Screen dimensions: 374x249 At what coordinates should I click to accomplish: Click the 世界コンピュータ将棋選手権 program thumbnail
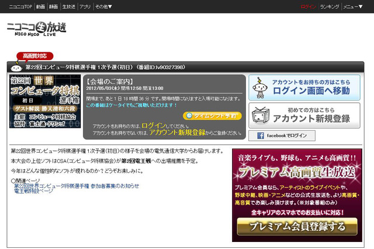[44, 101]
